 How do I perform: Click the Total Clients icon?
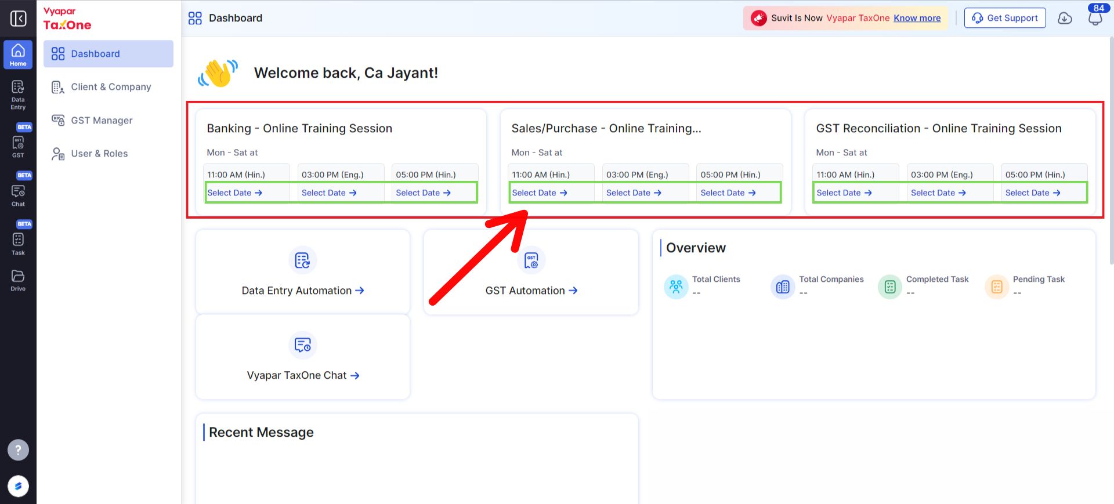tap(676, 286)
